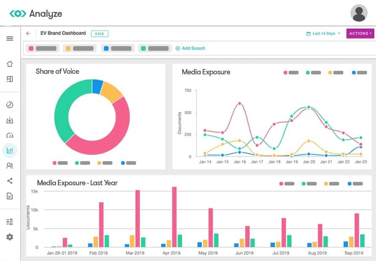Open the compass Explore icon in sidebar
Viewport: 376px width, 261px height.
(x=10, y=105)
